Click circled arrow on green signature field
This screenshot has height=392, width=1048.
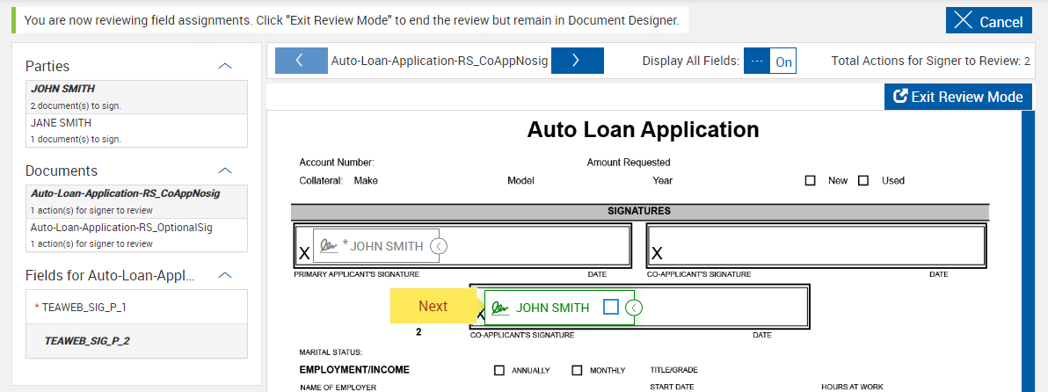tap(635, 308)
